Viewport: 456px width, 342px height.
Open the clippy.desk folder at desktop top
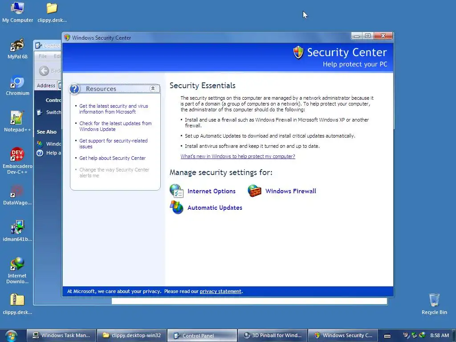point(52,12)
